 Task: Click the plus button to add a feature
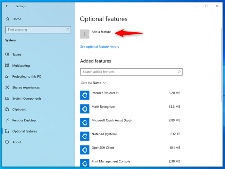[85, 34]
